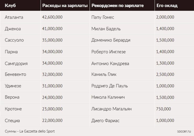This screenshot has height=136, width=194.
Task: Click the Его оклад column header
Action: coord(167,6)
